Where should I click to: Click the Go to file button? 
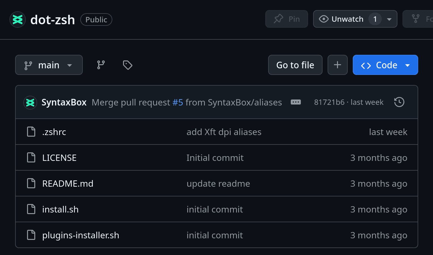(x=295, y=65)
